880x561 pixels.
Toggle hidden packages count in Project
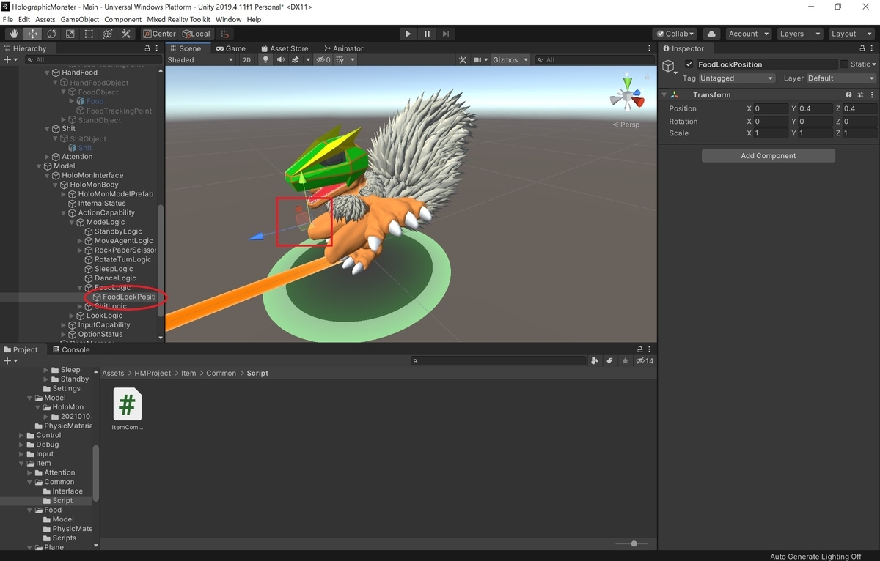pyautogui.click(x=645, y=360)
